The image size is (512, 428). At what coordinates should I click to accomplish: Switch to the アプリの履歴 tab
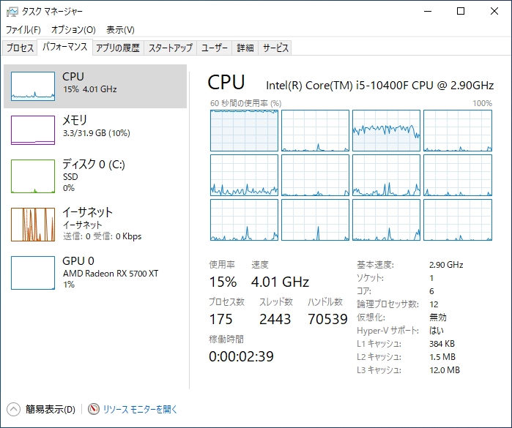pos(118,48)
